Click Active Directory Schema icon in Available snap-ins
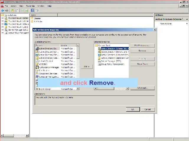 point(37,52)
